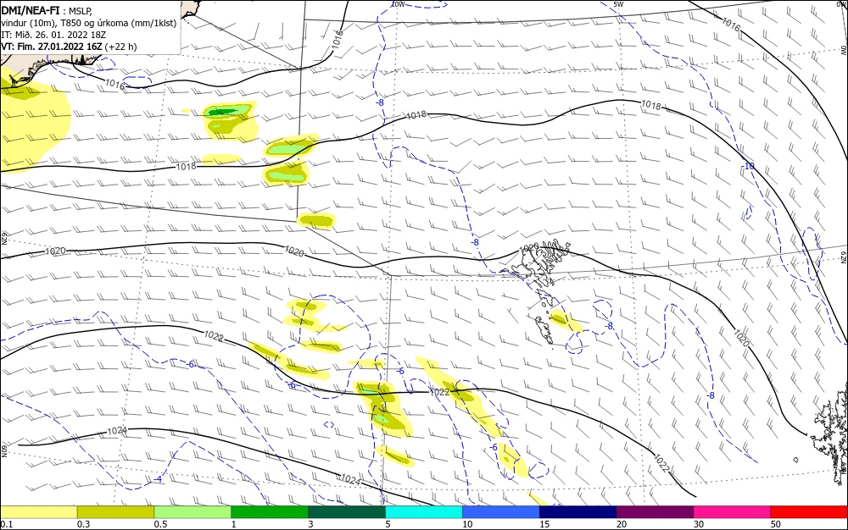The width and height of the screenshot is (848, 530).
Task: Click the '20' legend value
Action: click(x=622, y=524)
